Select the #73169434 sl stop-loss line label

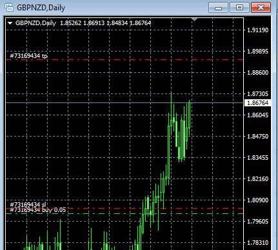point(28,204)
